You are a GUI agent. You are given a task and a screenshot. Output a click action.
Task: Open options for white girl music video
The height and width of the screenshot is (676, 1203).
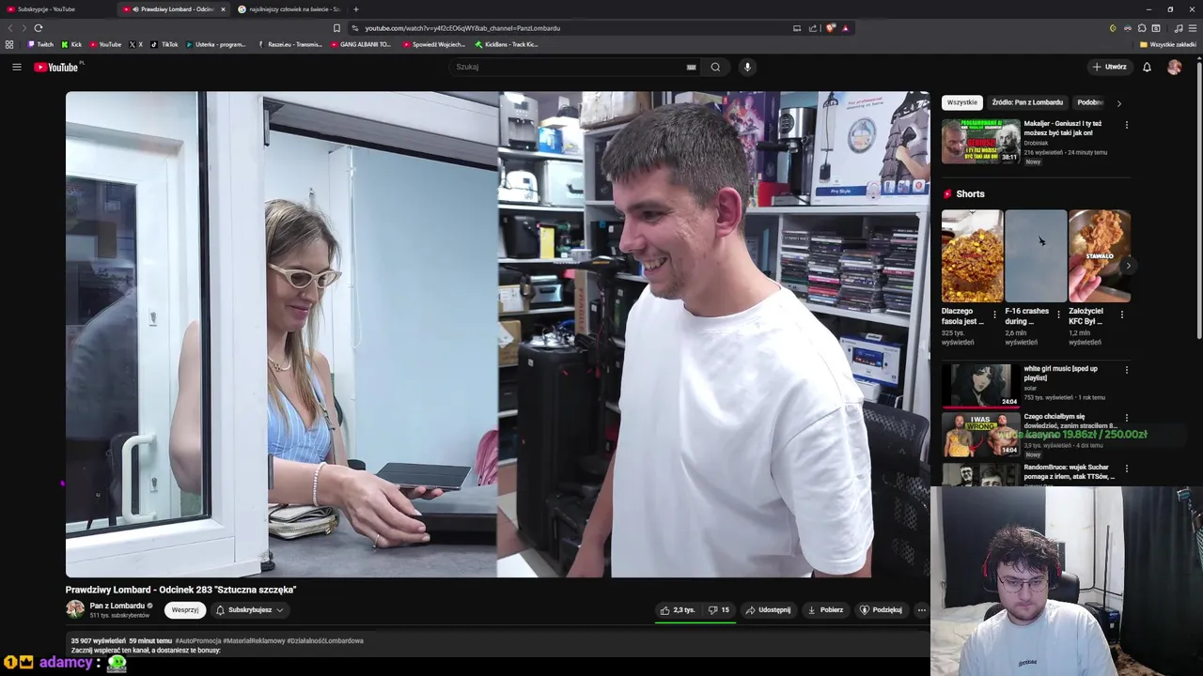[x=1126, y=370]
